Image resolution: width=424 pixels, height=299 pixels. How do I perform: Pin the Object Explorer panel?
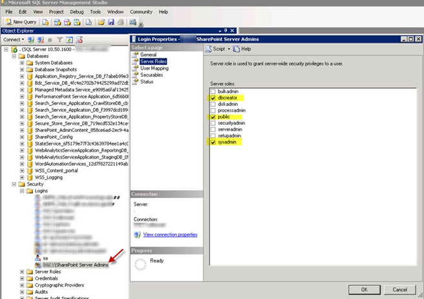226,30
